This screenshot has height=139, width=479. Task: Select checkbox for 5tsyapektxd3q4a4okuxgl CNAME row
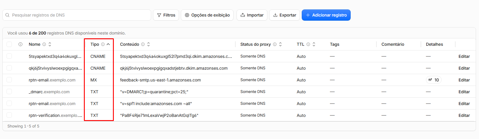pos(9,56)
